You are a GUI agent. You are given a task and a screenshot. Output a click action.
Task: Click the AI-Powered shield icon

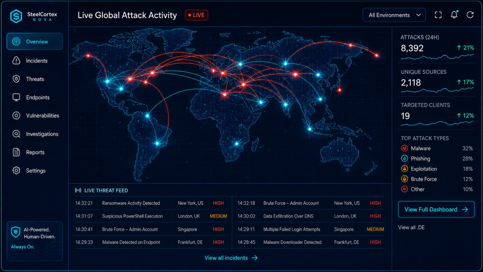15,232
